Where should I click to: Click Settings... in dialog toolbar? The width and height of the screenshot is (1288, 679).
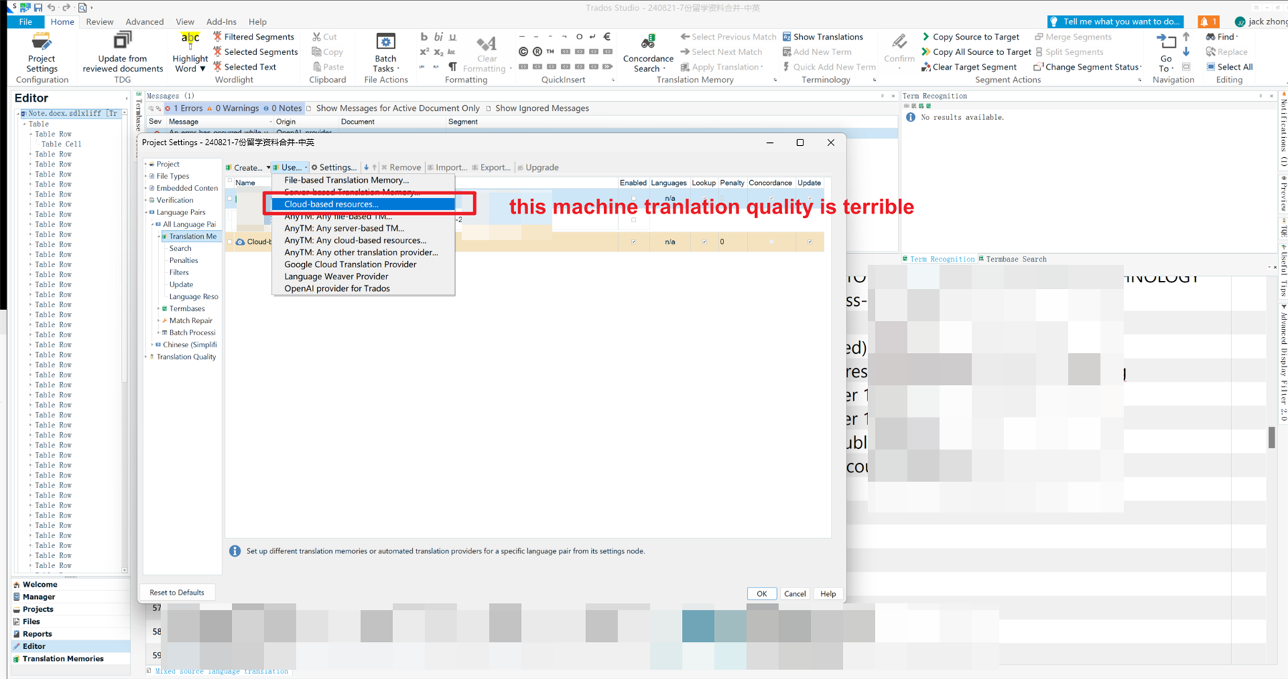point(334,167)
